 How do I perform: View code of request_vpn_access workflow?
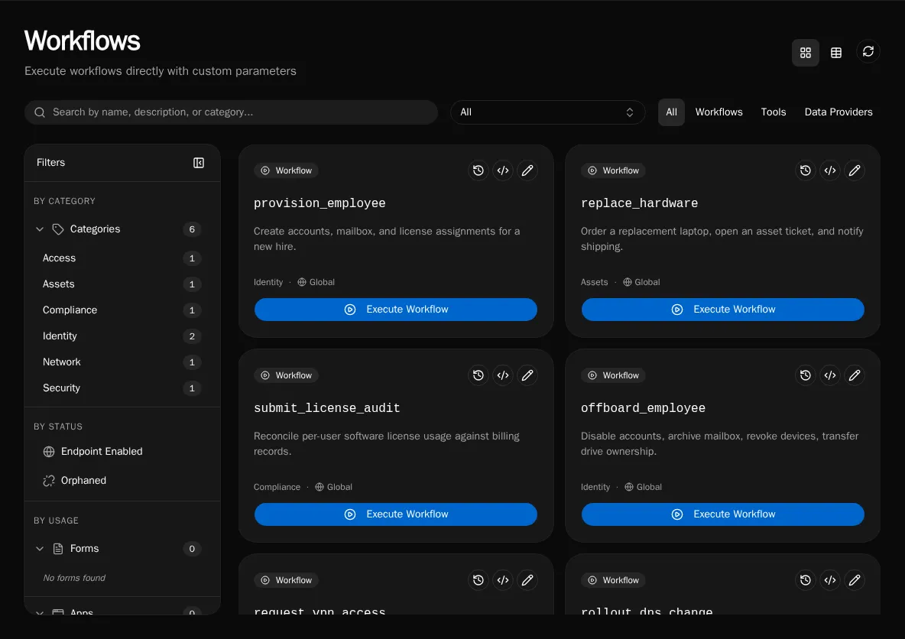pyautogui.click(x=503, y=580)
